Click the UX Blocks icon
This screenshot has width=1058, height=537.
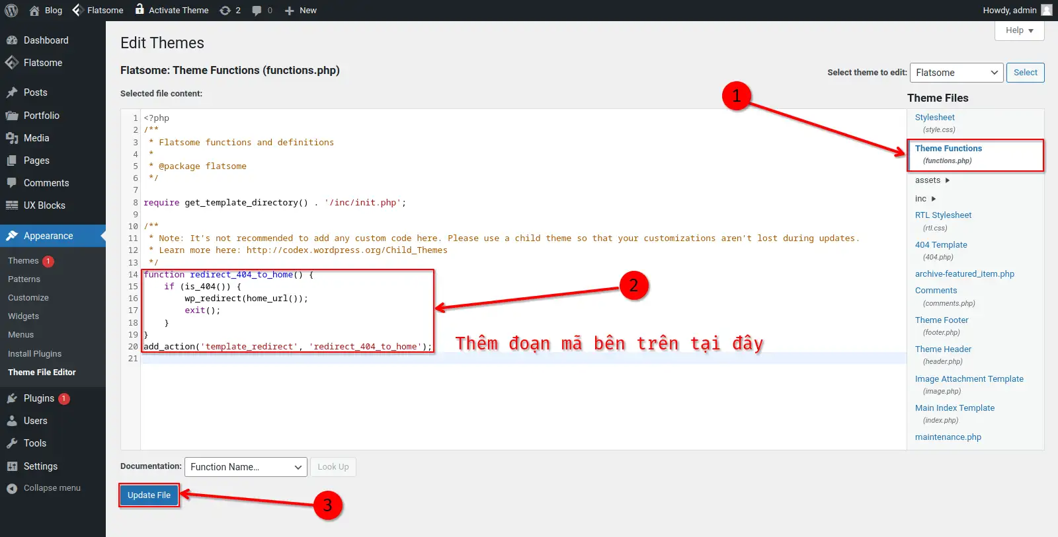click(12, 205)
